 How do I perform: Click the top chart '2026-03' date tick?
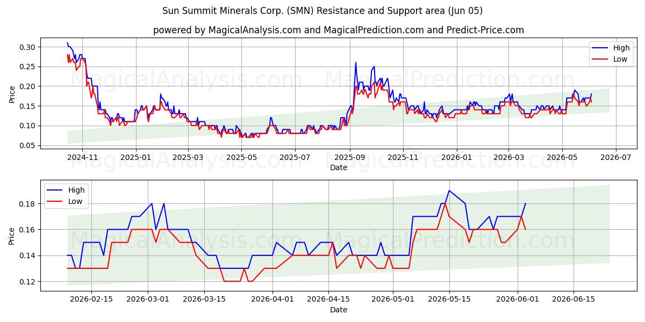508,158
